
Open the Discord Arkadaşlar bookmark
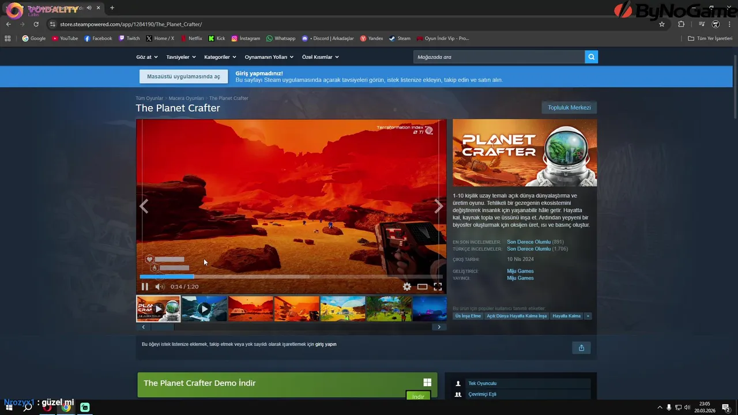click(x=328, y=39)
